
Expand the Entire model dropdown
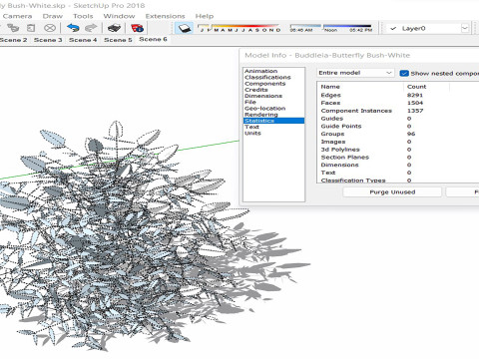click(355, 73)
